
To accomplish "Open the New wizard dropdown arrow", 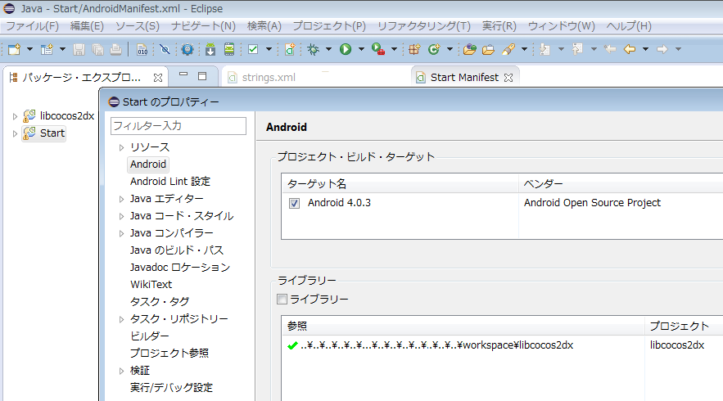I will pyautogui.click(x=29, y=49).
